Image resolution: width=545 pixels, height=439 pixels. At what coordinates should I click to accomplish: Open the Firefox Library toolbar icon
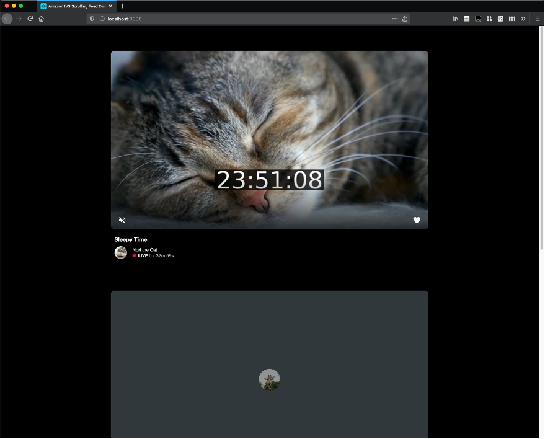(x=456, y=19)
